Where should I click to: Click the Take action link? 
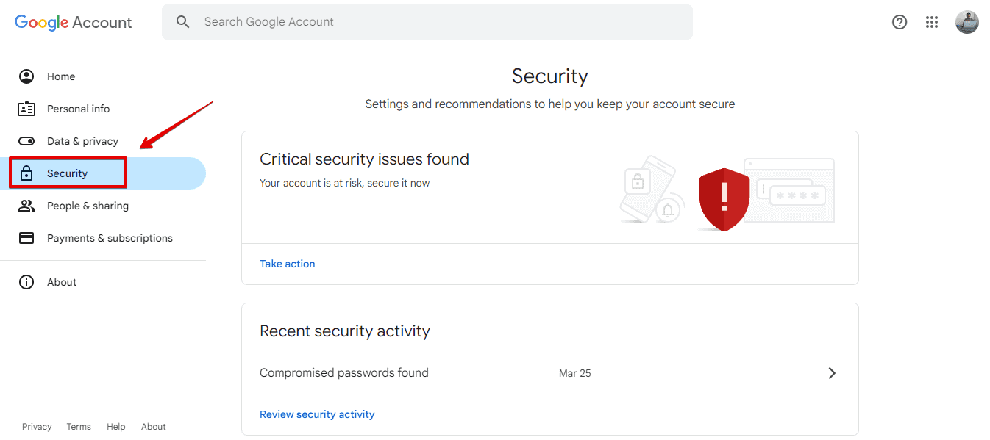click(x=287, y=264)
